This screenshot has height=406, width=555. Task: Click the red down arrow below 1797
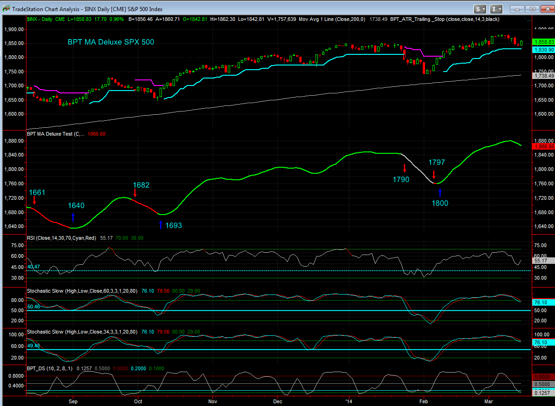(x=433, y=174)
